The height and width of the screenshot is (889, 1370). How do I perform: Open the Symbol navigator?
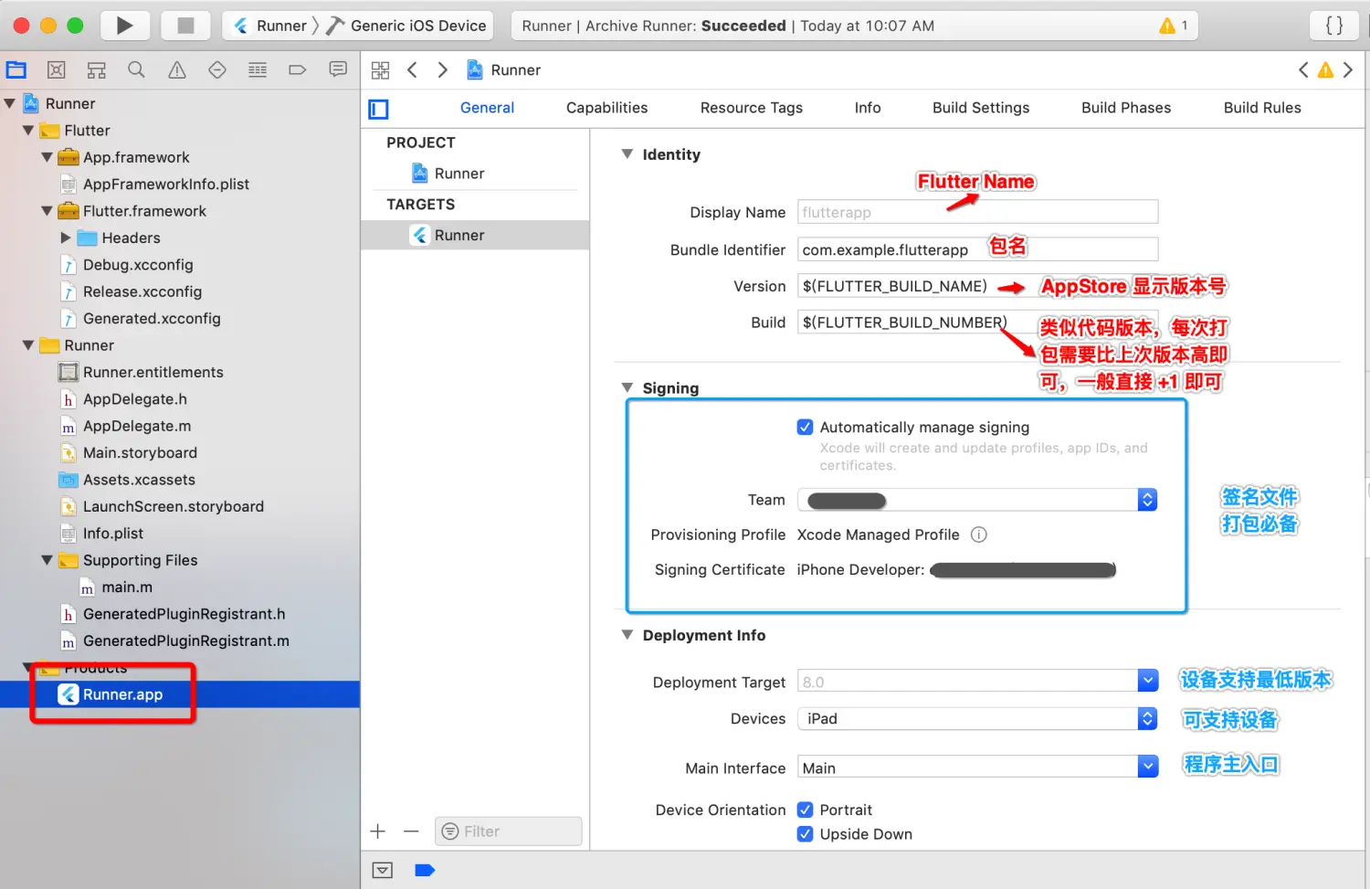97,69
